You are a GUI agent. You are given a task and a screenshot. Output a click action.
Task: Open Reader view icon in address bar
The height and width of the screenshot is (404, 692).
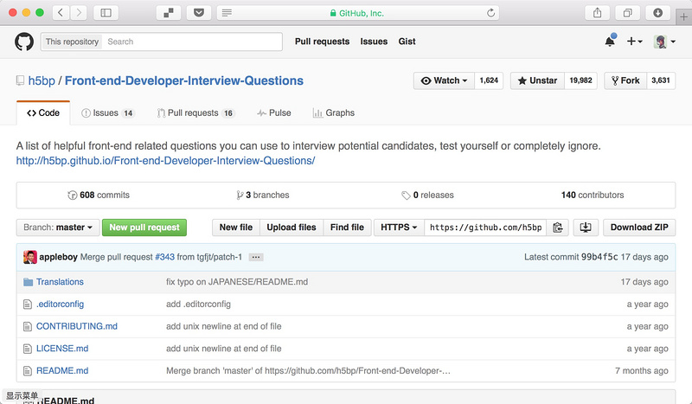coord(227,13)
